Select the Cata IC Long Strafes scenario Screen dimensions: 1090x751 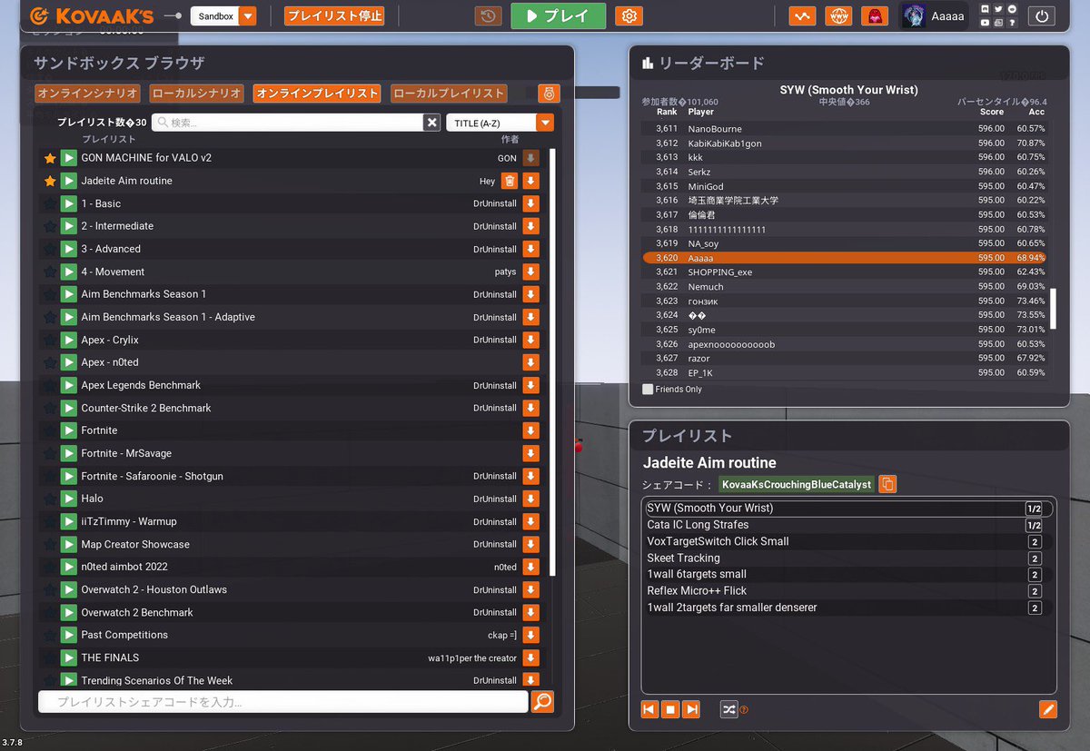pos(847,525)
